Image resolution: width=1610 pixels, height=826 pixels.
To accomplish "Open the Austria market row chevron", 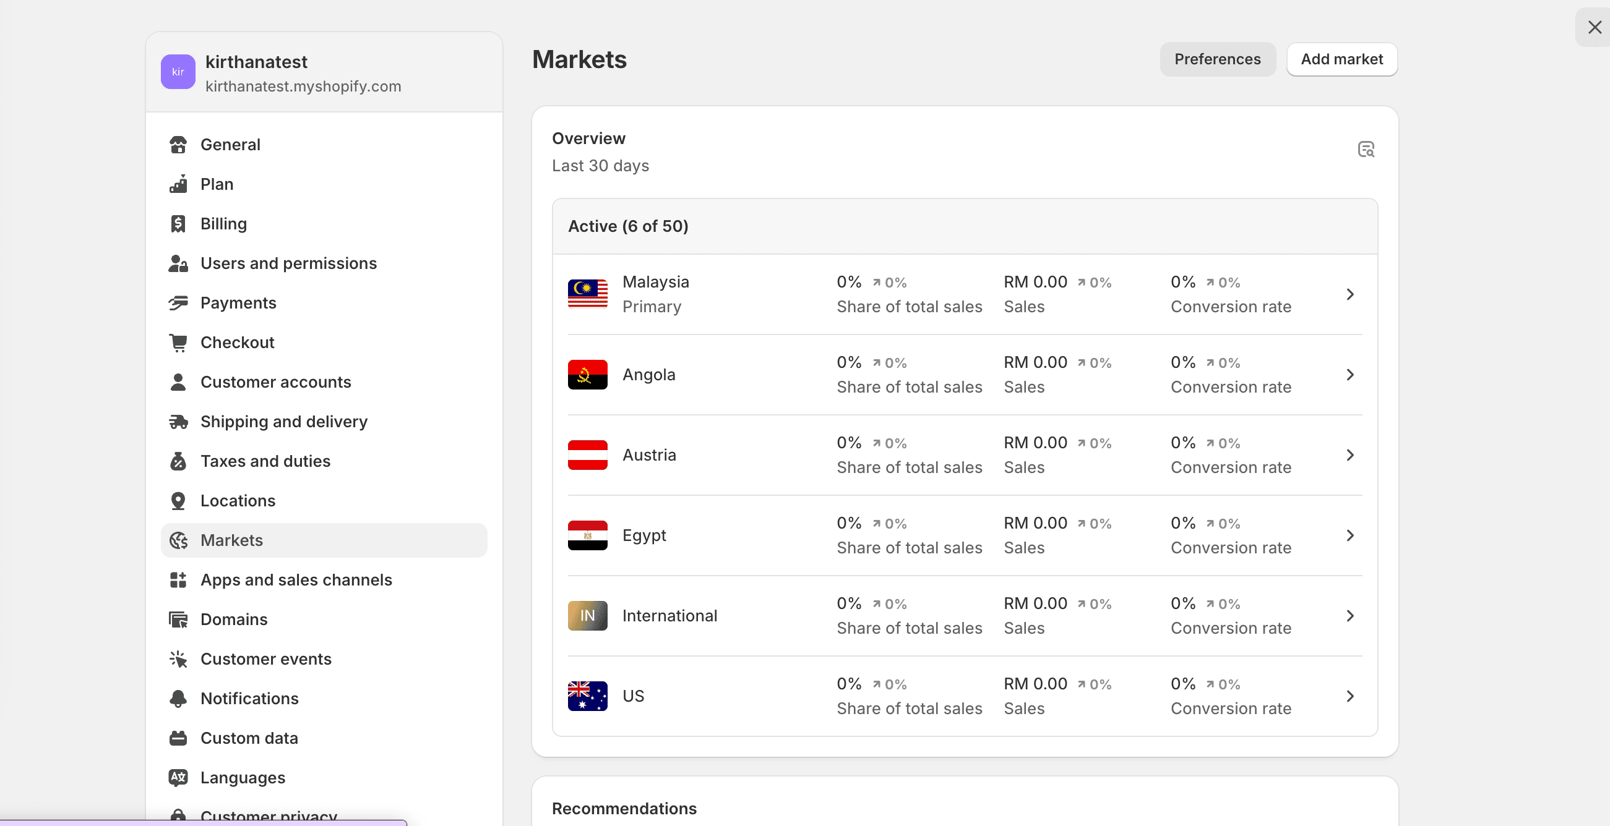I will click(x=1350, y=455).
